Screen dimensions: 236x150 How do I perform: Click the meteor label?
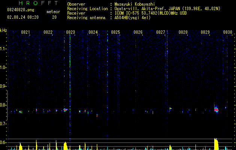(x=53, y=12)
